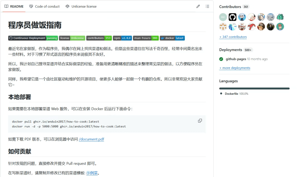Click the docker latest badge

172,38
